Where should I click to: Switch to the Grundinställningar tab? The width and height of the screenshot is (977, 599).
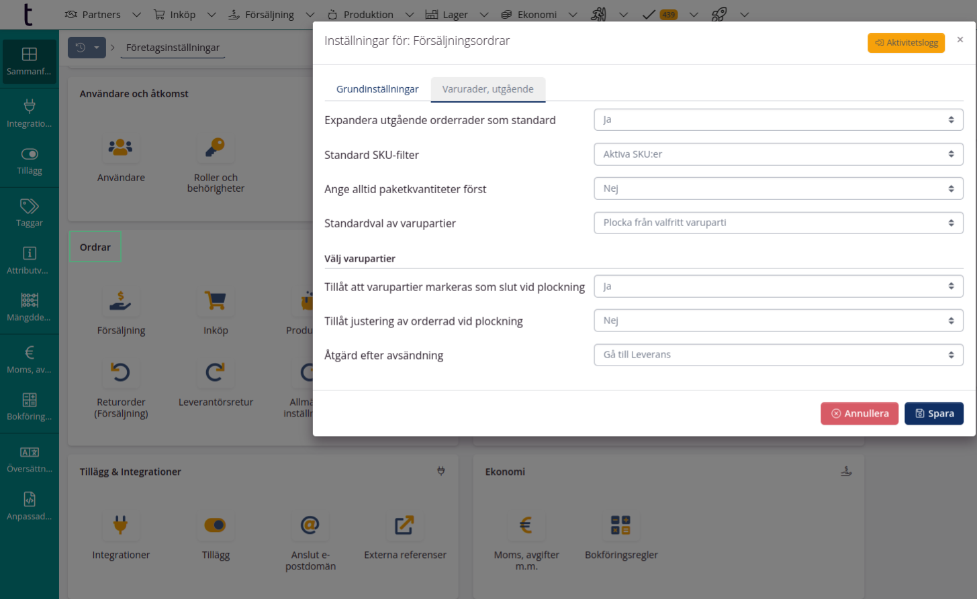tap(377, 89)
